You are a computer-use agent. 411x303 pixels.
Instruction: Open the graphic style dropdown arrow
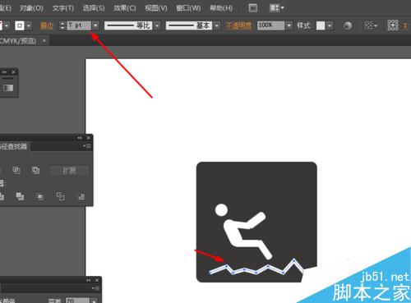click(330, 25)
